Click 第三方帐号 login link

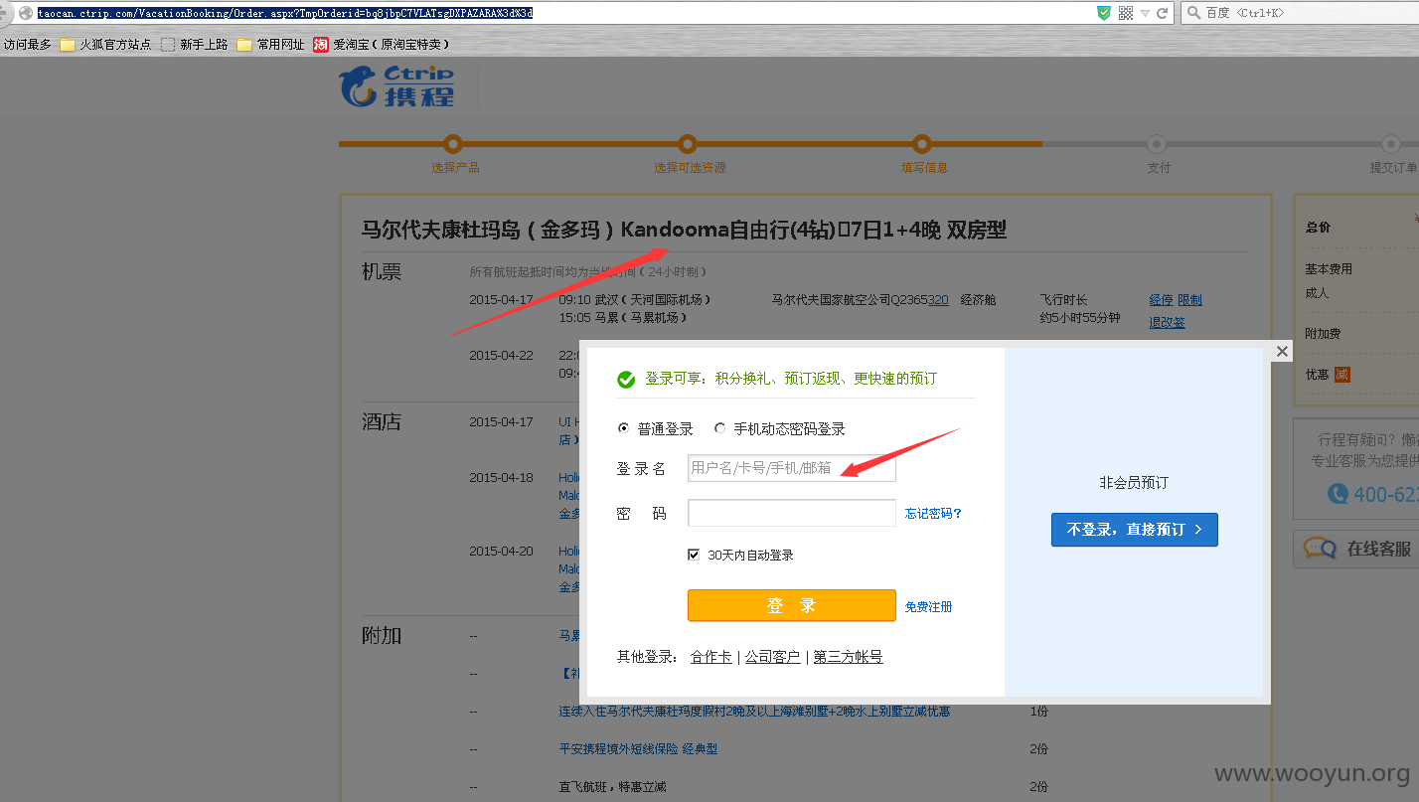pyautogui.click(x=848, y=657)
